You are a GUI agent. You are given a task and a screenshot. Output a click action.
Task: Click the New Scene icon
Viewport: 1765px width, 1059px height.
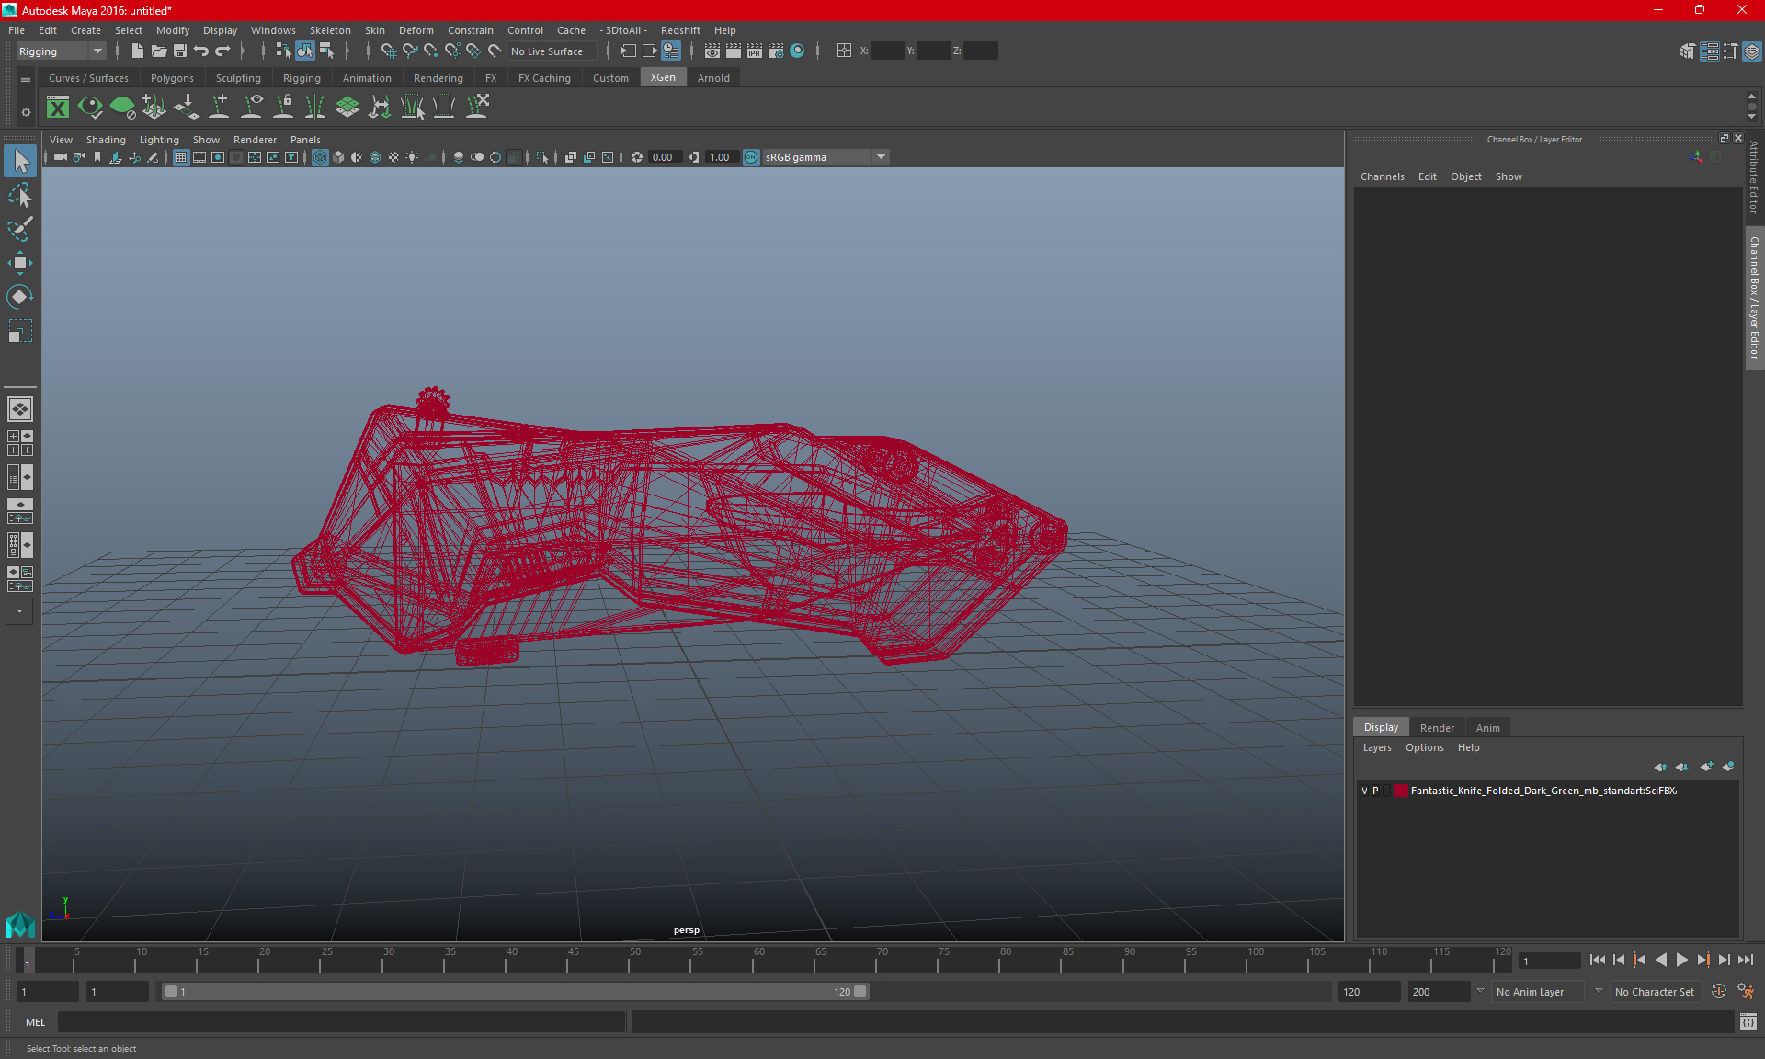point(137,51)
